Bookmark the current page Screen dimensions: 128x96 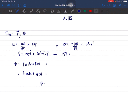point(19,5)
